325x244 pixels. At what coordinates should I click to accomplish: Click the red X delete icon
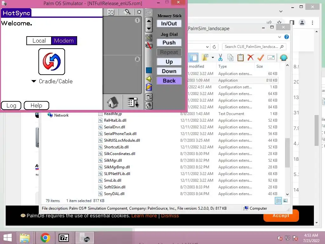coord(250,57)
